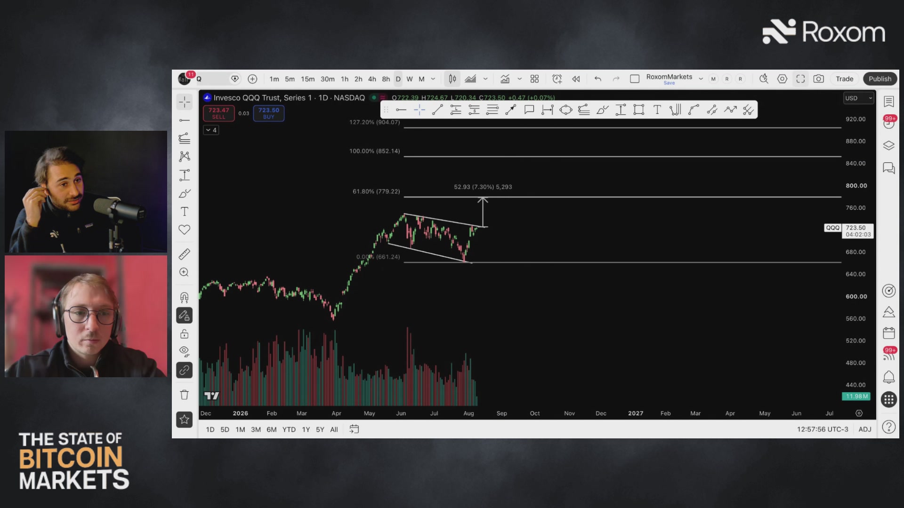Image resolution: width=904 pixels, height=508 pixels.
Task: Open chart settings hexagon icon
Action: tap(782, 79)
